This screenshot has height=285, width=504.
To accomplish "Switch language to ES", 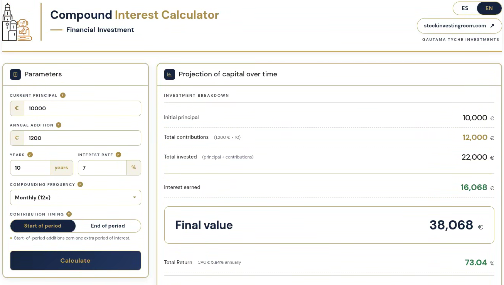I will point(465,8).
